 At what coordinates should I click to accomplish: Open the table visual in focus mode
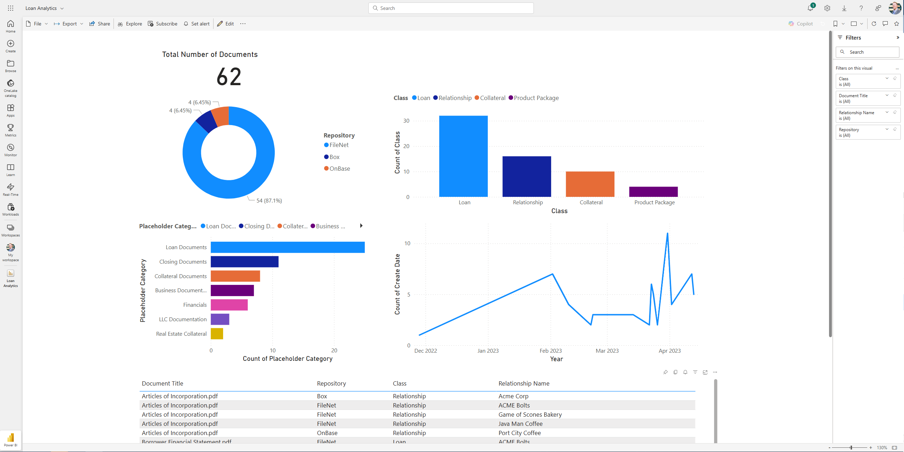pos(705,372)
